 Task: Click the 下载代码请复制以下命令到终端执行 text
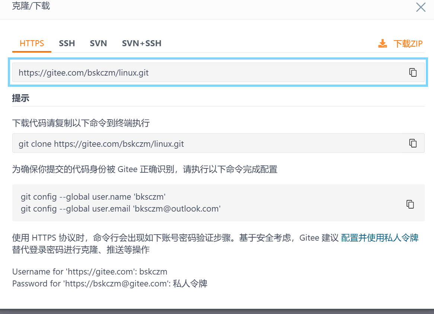tap(81, 123)
